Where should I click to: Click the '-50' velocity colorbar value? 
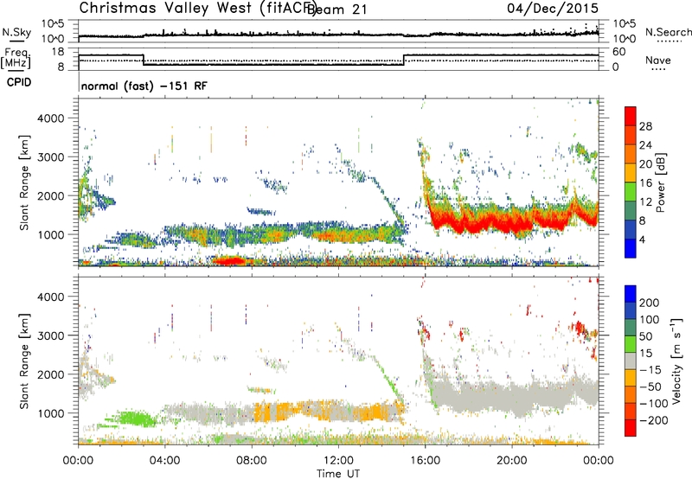point(650,386)
